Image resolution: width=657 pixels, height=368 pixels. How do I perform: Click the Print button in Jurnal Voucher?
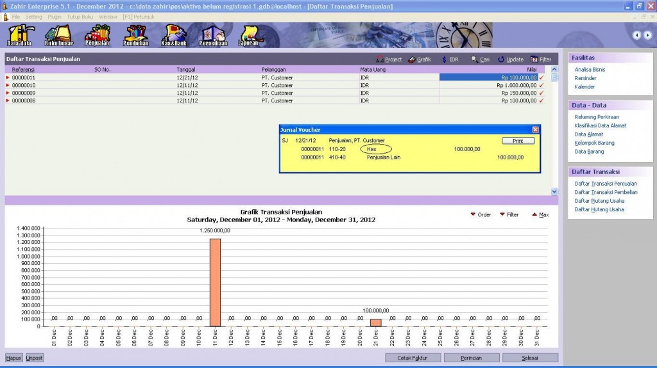point(518,141)
